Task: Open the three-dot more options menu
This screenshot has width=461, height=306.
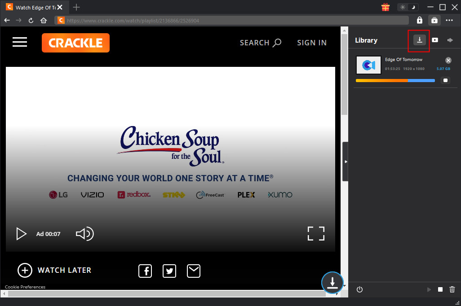Action: coord(449,20)
